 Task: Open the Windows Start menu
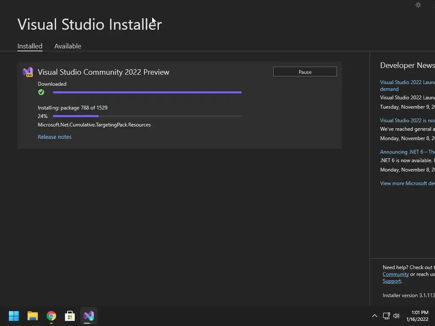(14, 316)
